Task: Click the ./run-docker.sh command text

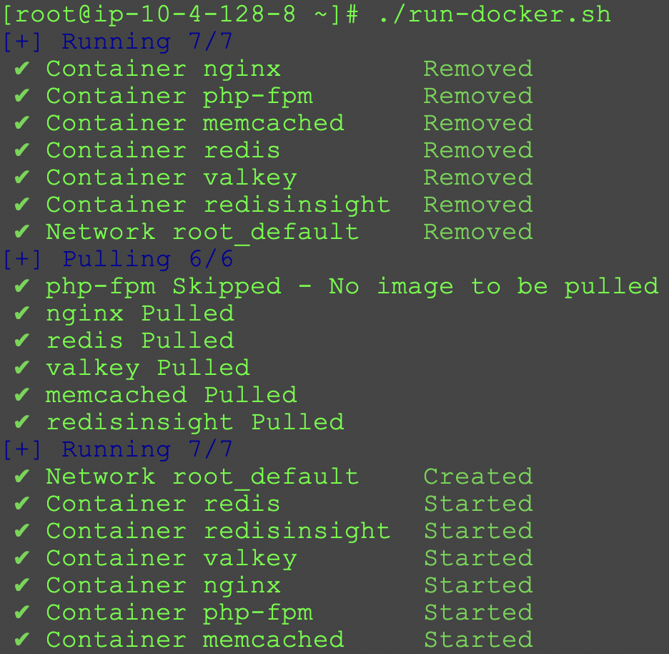Action: [x=494, y=14]
